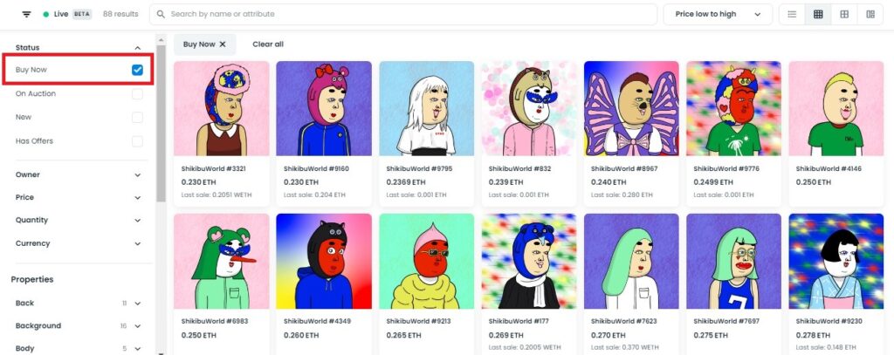Open the ShikibuWorld #8967 butterfly thumbnail

tap(631, 108)
